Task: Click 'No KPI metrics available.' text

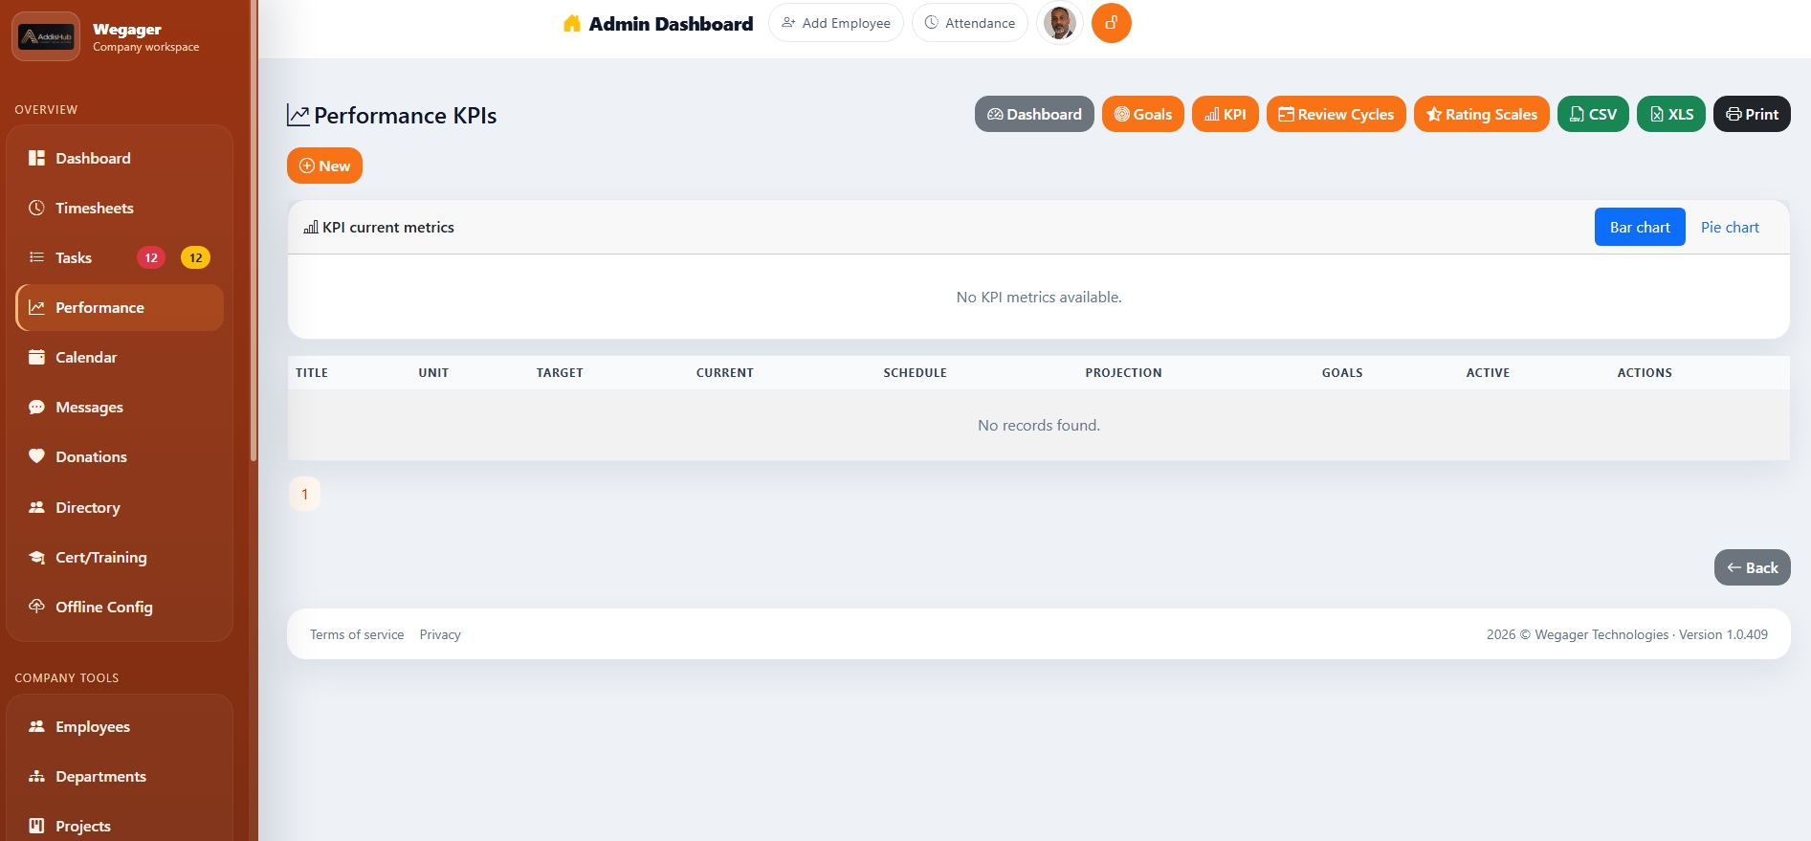Action: pos(1039,298)
